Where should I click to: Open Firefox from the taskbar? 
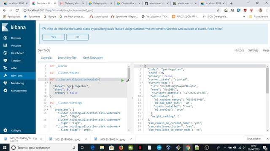point(121,148)
